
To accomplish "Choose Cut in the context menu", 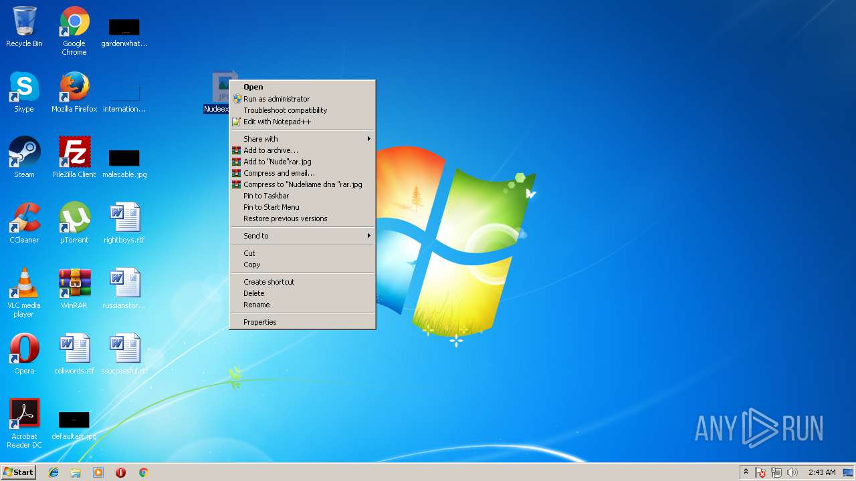I will coord(302,253).
